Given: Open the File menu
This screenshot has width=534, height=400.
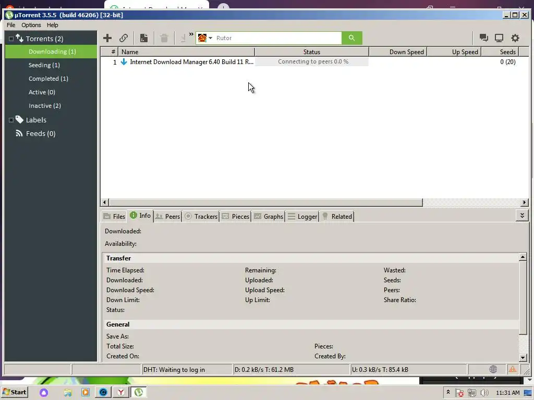Looking at the screenshot, I should pos(11,25).
